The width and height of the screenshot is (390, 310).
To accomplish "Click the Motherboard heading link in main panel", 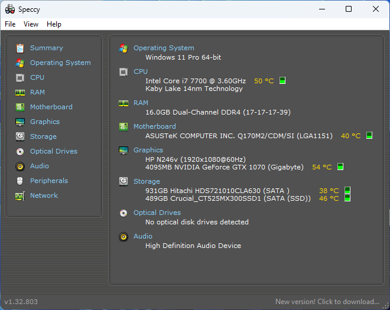I will click(155, 126).
